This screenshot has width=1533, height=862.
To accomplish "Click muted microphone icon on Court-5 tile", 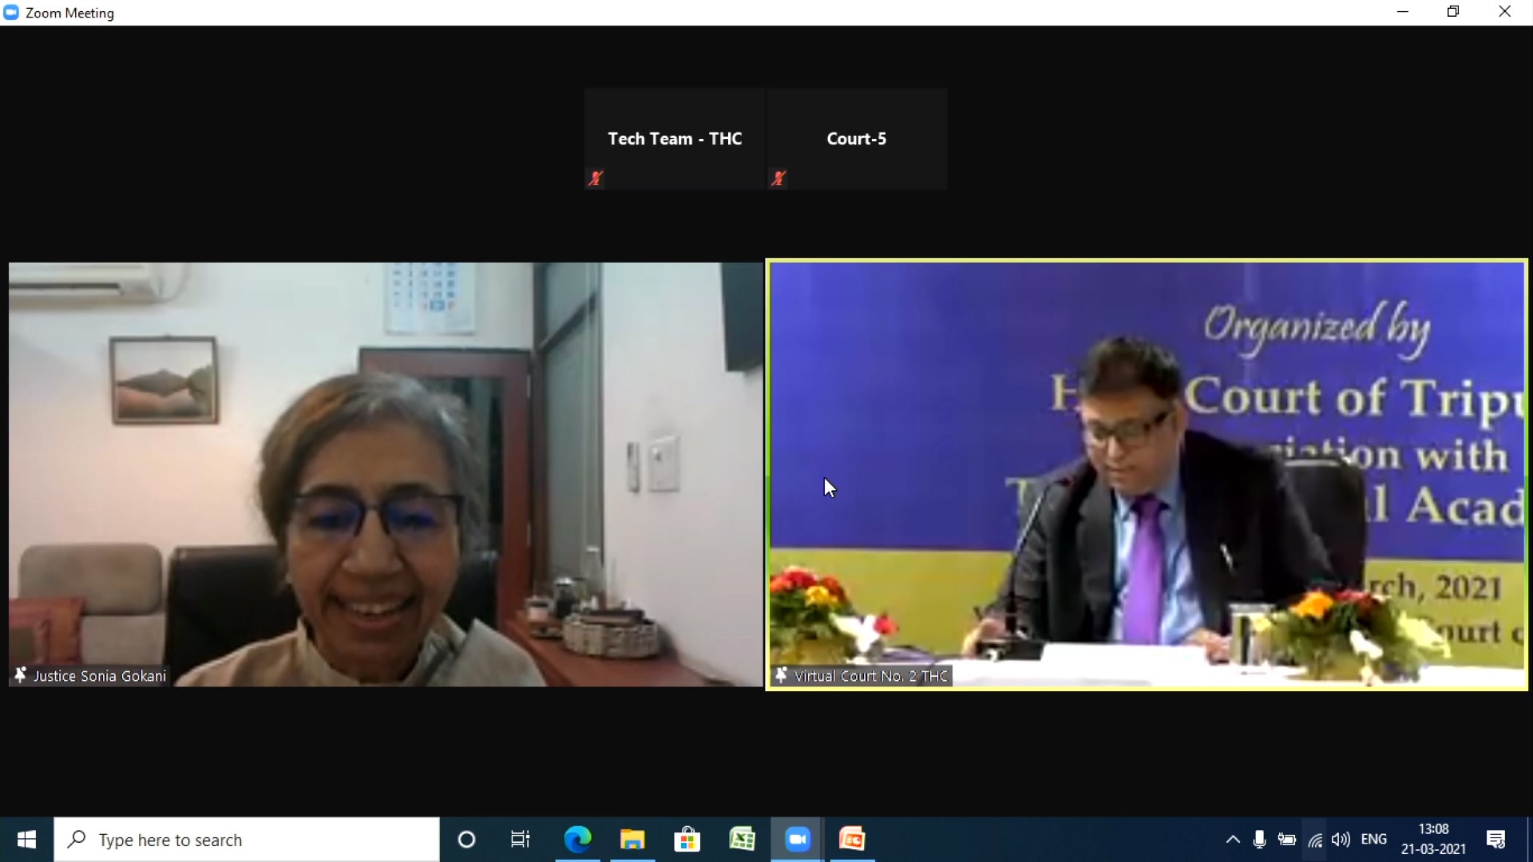I will (x=778, y=178).
